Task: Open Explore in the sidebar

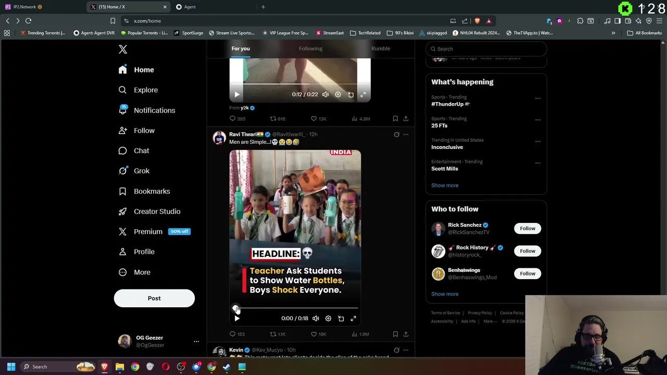Action: (x=138, y=90)
